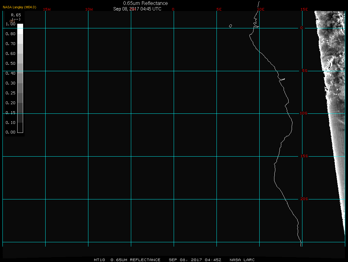Click the 0.70 colorbar value

pyautogui.click(x=10, y=43)
